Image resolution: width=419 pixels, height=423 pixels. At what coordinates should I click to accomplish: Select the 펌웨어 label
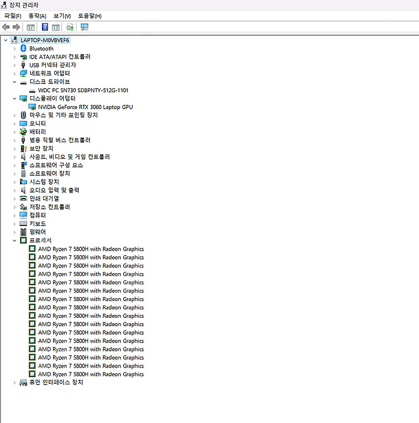pyautogui.click(x=37, y=232)
